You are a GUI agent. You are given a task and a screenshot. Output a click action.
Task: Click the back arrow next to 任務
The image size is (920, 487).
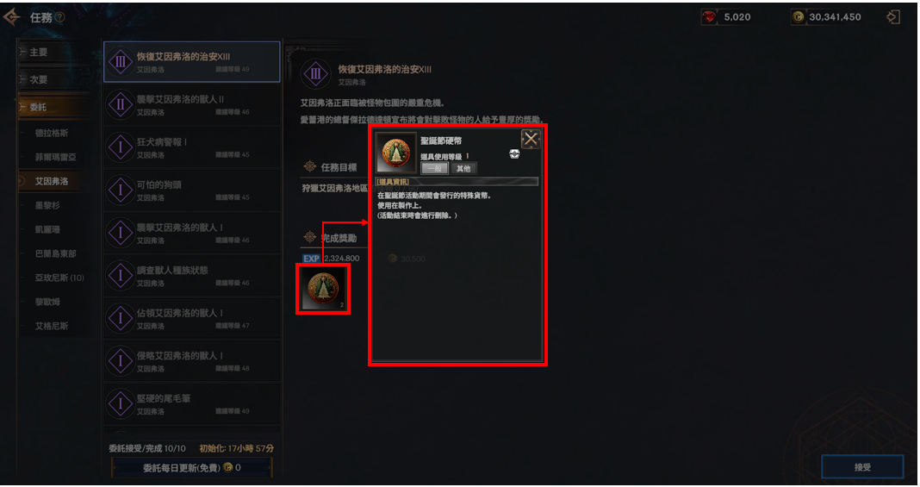click(x=12, y=17)
